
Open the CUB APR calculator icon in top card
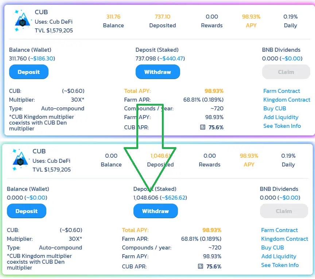click(x=203, y=127)
